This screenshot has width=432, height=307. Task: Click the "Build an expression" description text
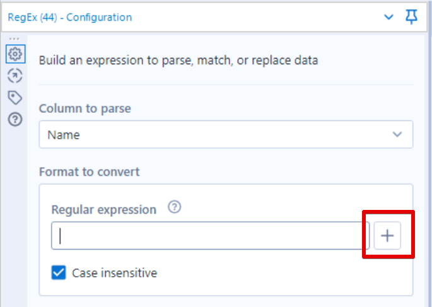tap(178, 61)
